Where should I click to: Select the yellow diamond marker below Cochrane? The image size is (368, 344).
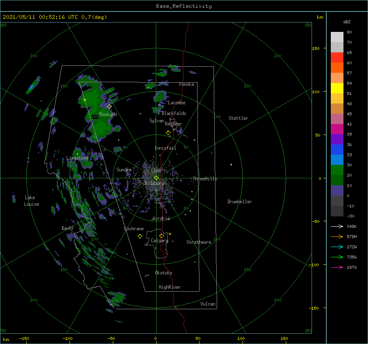pos(140,236)
